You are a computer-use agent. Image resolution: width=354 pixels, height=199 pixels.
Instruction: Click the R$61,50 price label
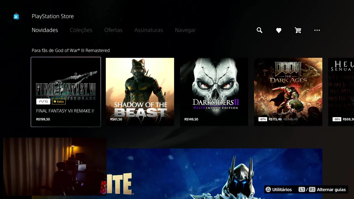pos(116,119)
